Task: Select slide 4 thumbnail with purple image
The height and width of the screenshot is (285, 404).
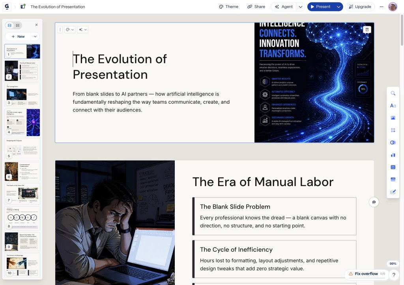Action: pos(22,122)
